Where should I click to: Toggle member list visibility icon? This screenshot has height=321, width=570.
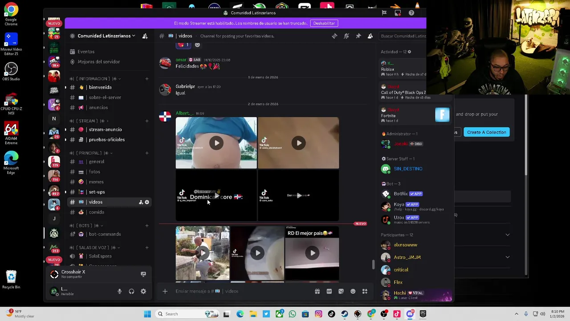(x=370, y=36)
